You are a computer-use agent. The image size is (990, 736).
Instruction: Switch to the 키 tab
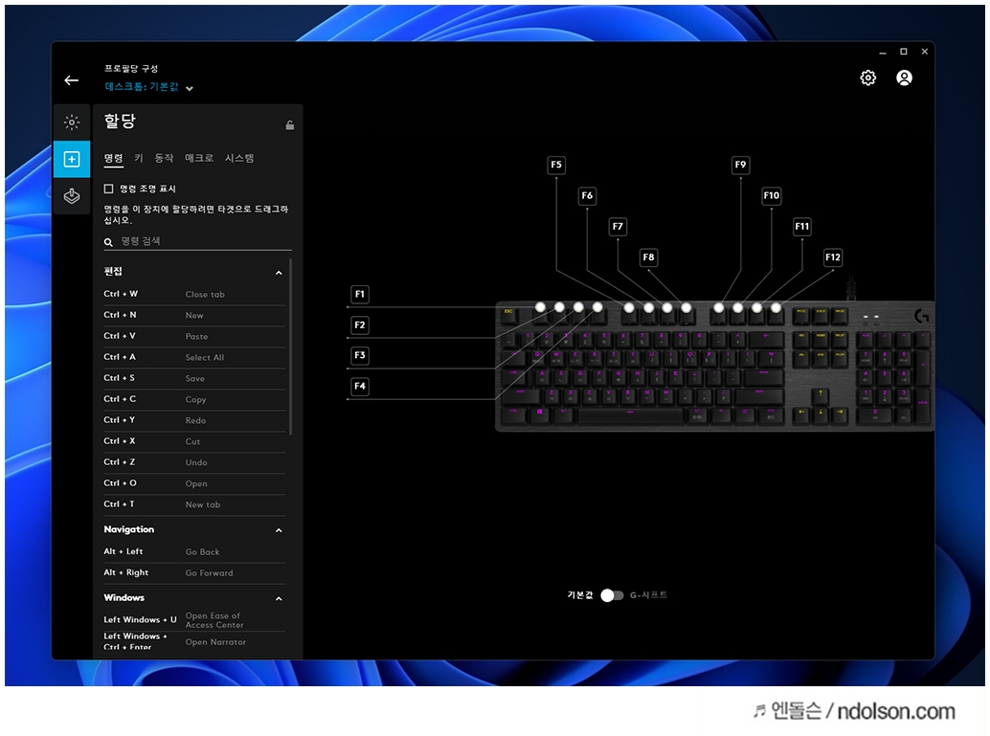pos(139,159)
